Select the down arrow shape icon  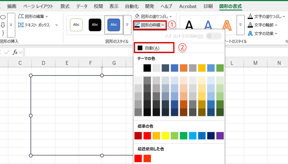3,25
